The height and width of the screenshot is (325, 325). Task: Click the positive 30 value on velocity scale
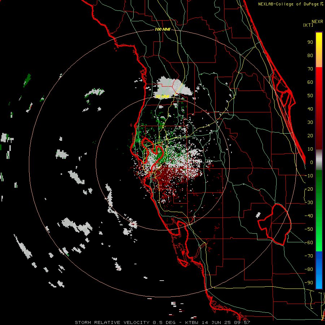click(310, 122)
